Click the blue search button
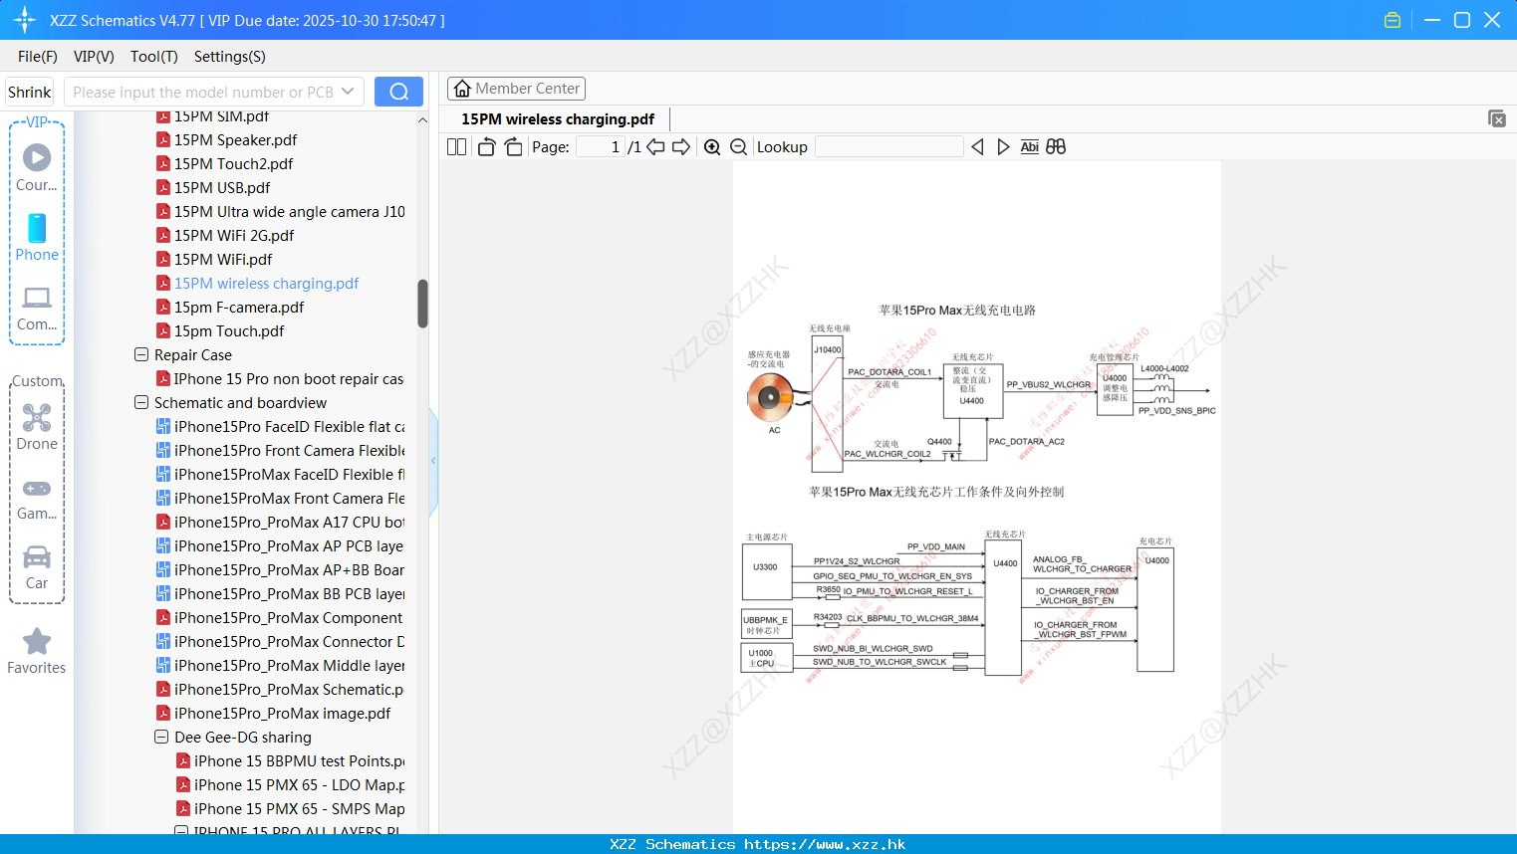 click(x=398, y=92)
